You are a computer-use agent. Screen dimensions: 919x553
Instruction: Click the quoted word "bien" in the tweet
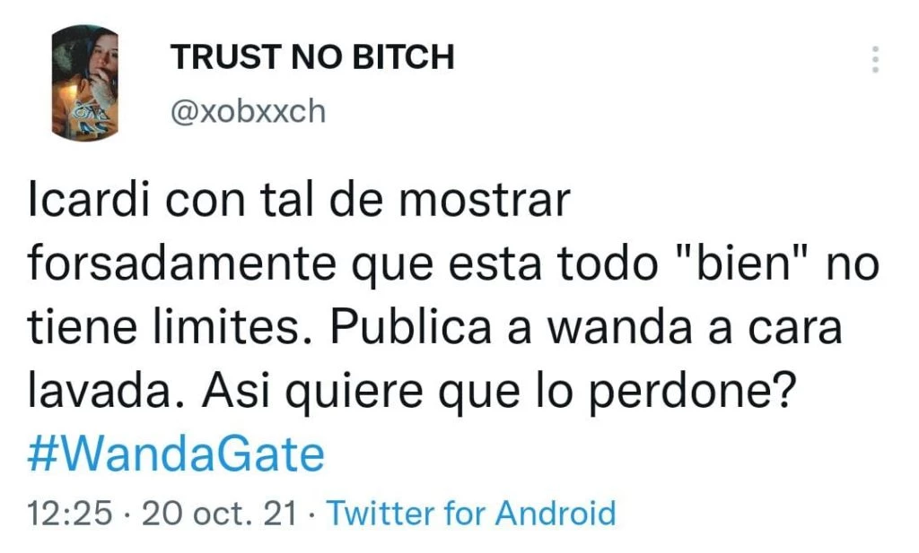[x=740, y=263]
